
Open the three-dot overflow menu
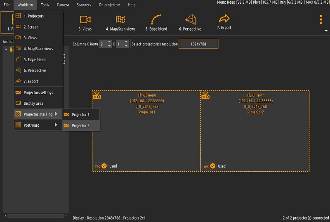coord(321,19)
